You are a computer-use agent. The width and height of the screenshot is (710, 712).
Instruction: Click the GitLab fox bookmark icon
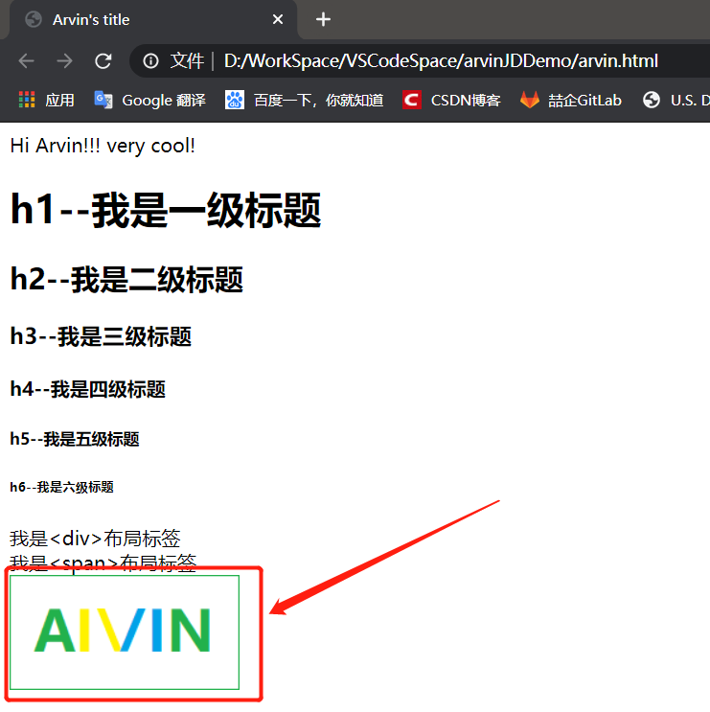529,100
